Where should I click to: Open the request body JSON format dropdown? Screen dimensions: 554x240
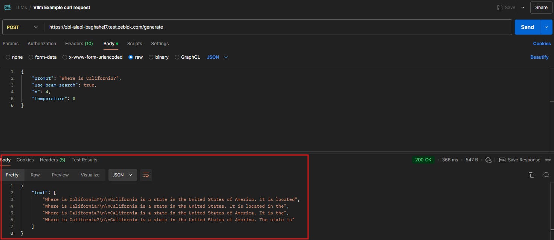coord(217,57)
